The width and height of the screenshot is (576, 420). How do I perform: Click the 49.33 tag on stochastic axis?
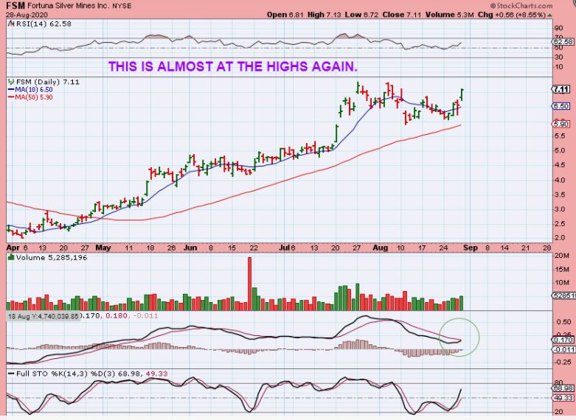[x=563, y=398]
